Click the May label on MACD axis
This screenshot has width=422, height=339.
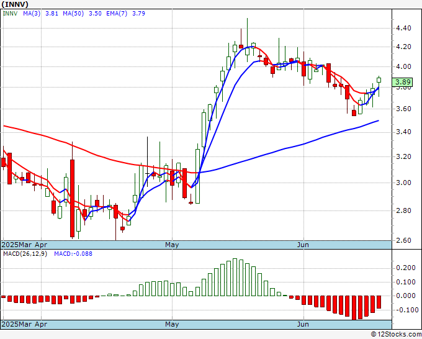click(172, 324)
